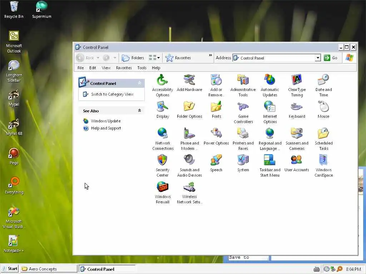Screen dimensions: 366x274
Task: Select Windows CardSpace
Action: pyautogui.click(x=323, y=166)
